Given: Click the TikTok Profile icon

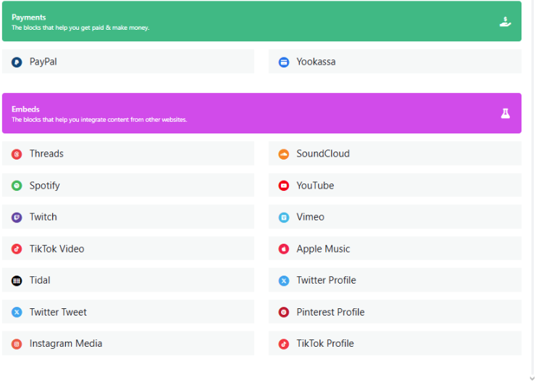Looking at the screenshot, I should point(284,344).
